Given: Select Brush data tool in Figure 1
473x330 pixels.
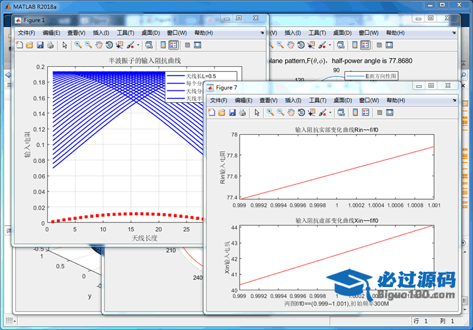Looking at the screenshot, I should [130, 45].
